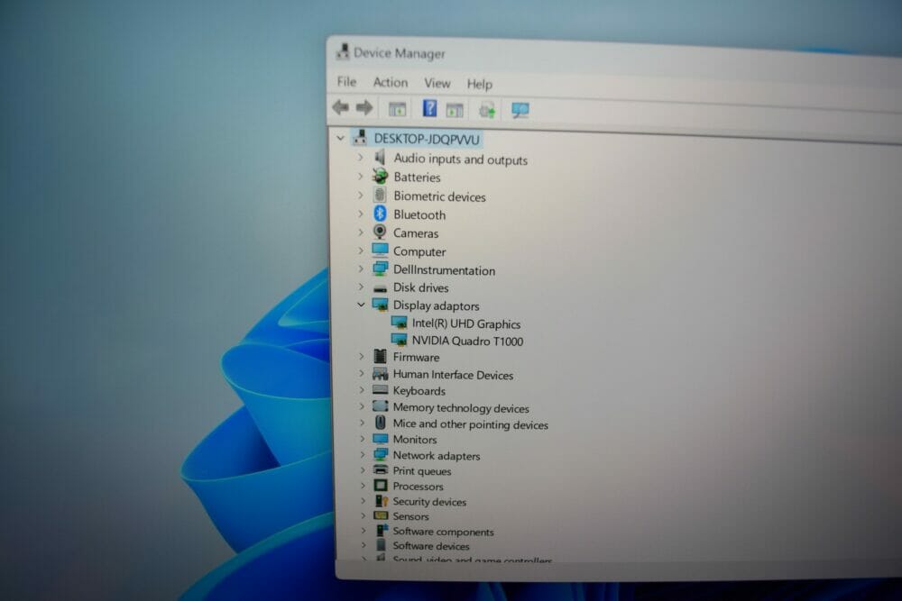
Task: Open the Help menu
Action: click(x=479, y=85)
